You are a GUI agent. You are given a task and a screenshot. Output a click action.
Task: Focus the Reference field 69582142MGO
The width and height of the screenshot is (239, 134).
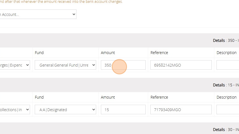pos(181,65)
